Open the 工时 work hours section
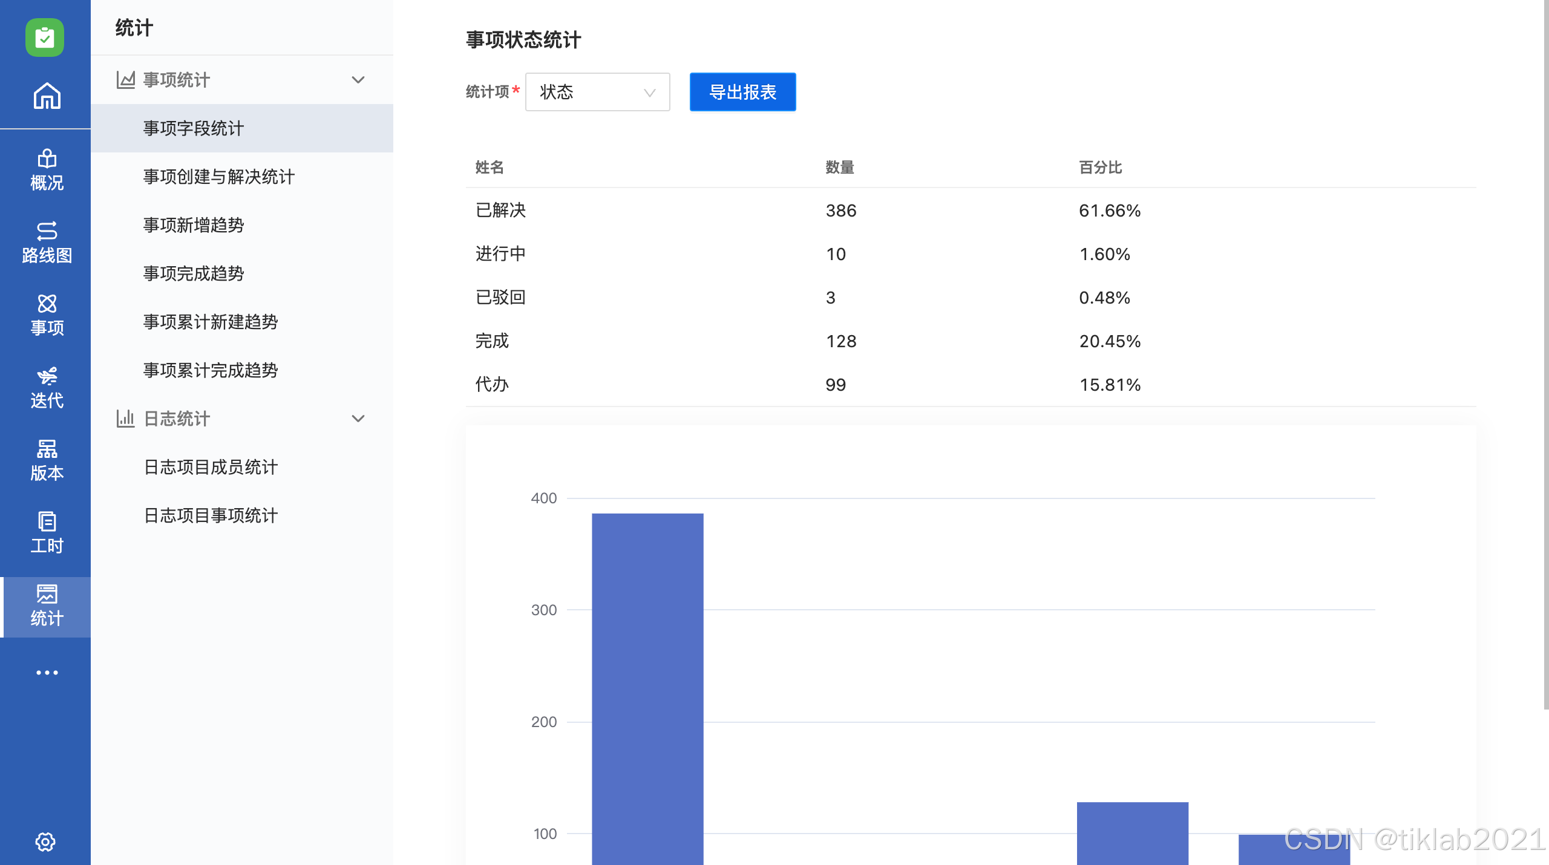Image resolution: width=1549 pixels, height=865 pixels. [x=47, y=533]
